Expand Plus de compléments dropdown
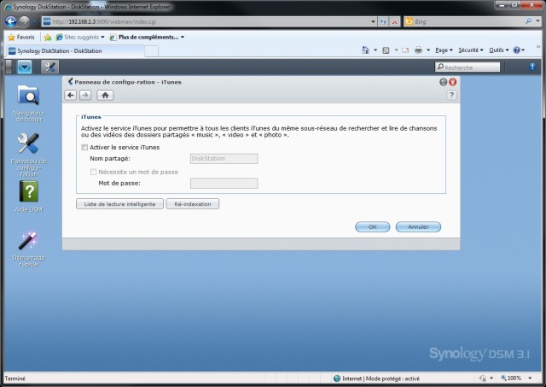This screenshot has width=546, height=387. (x=183, y=37)
